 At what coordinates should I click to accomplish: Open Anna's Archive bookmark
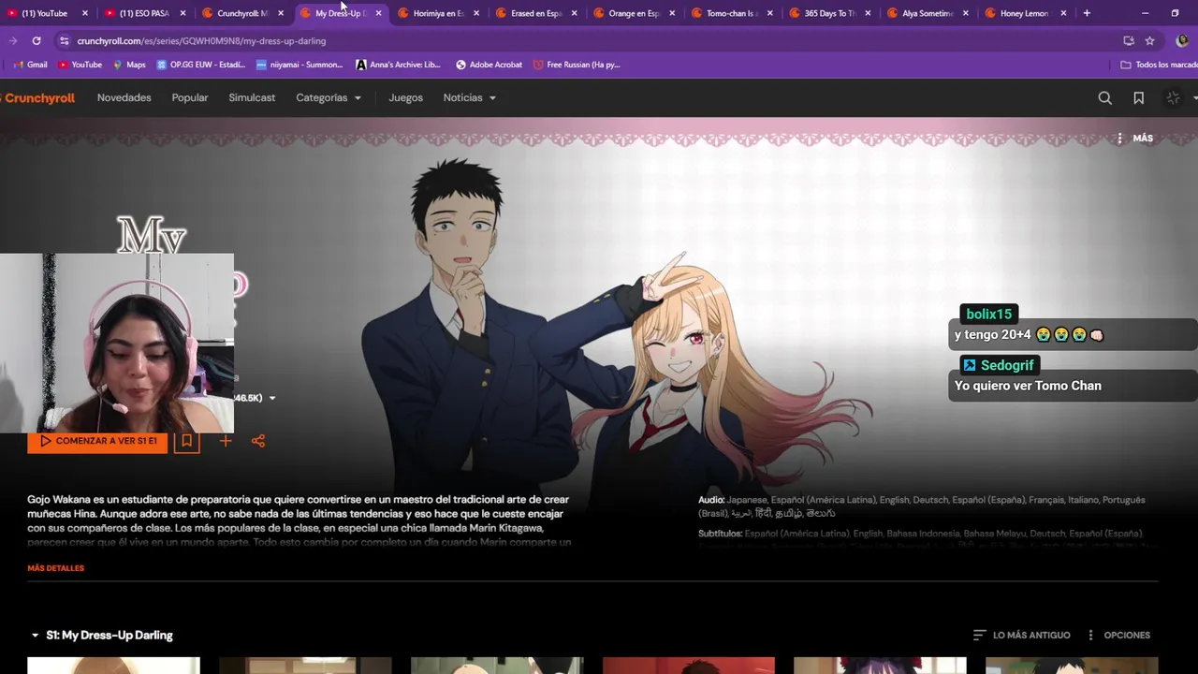398,65
